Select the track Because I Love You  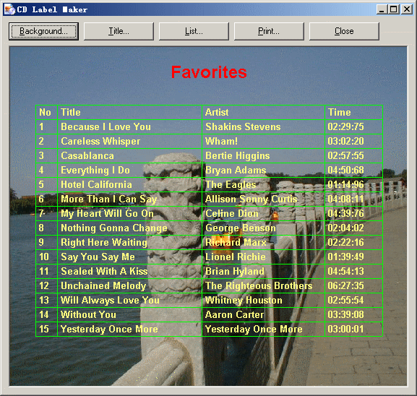(106, 127)
